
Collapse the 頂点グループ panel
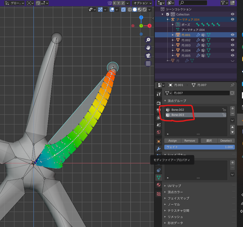coord(165,101)
